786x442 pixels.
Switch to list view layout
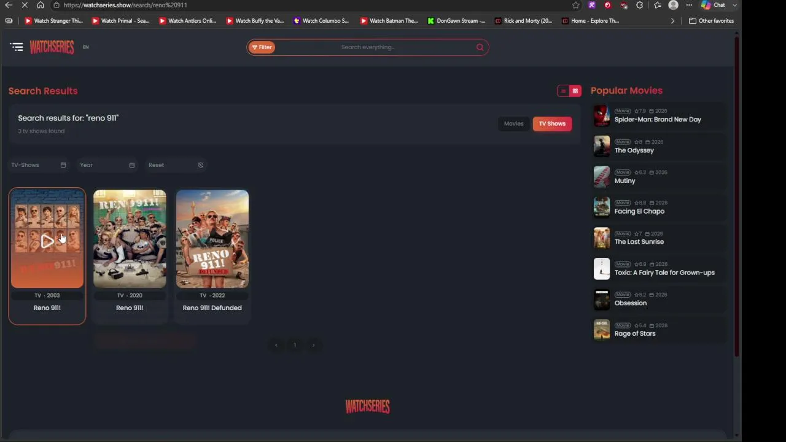tap(563, 91)
